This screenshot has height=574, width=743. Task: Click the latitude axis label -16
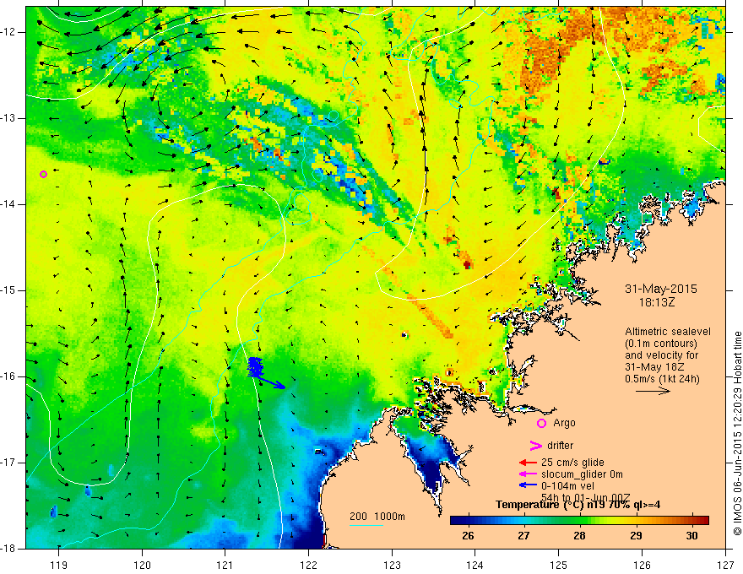(9, 376)
